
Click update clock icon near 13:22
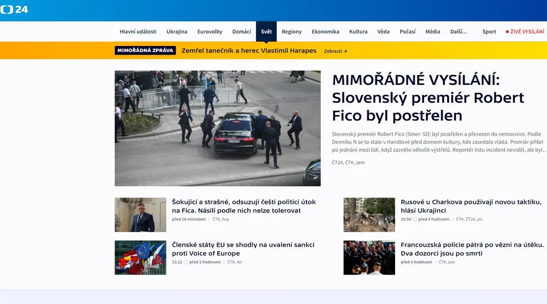[x=186, y=262]
